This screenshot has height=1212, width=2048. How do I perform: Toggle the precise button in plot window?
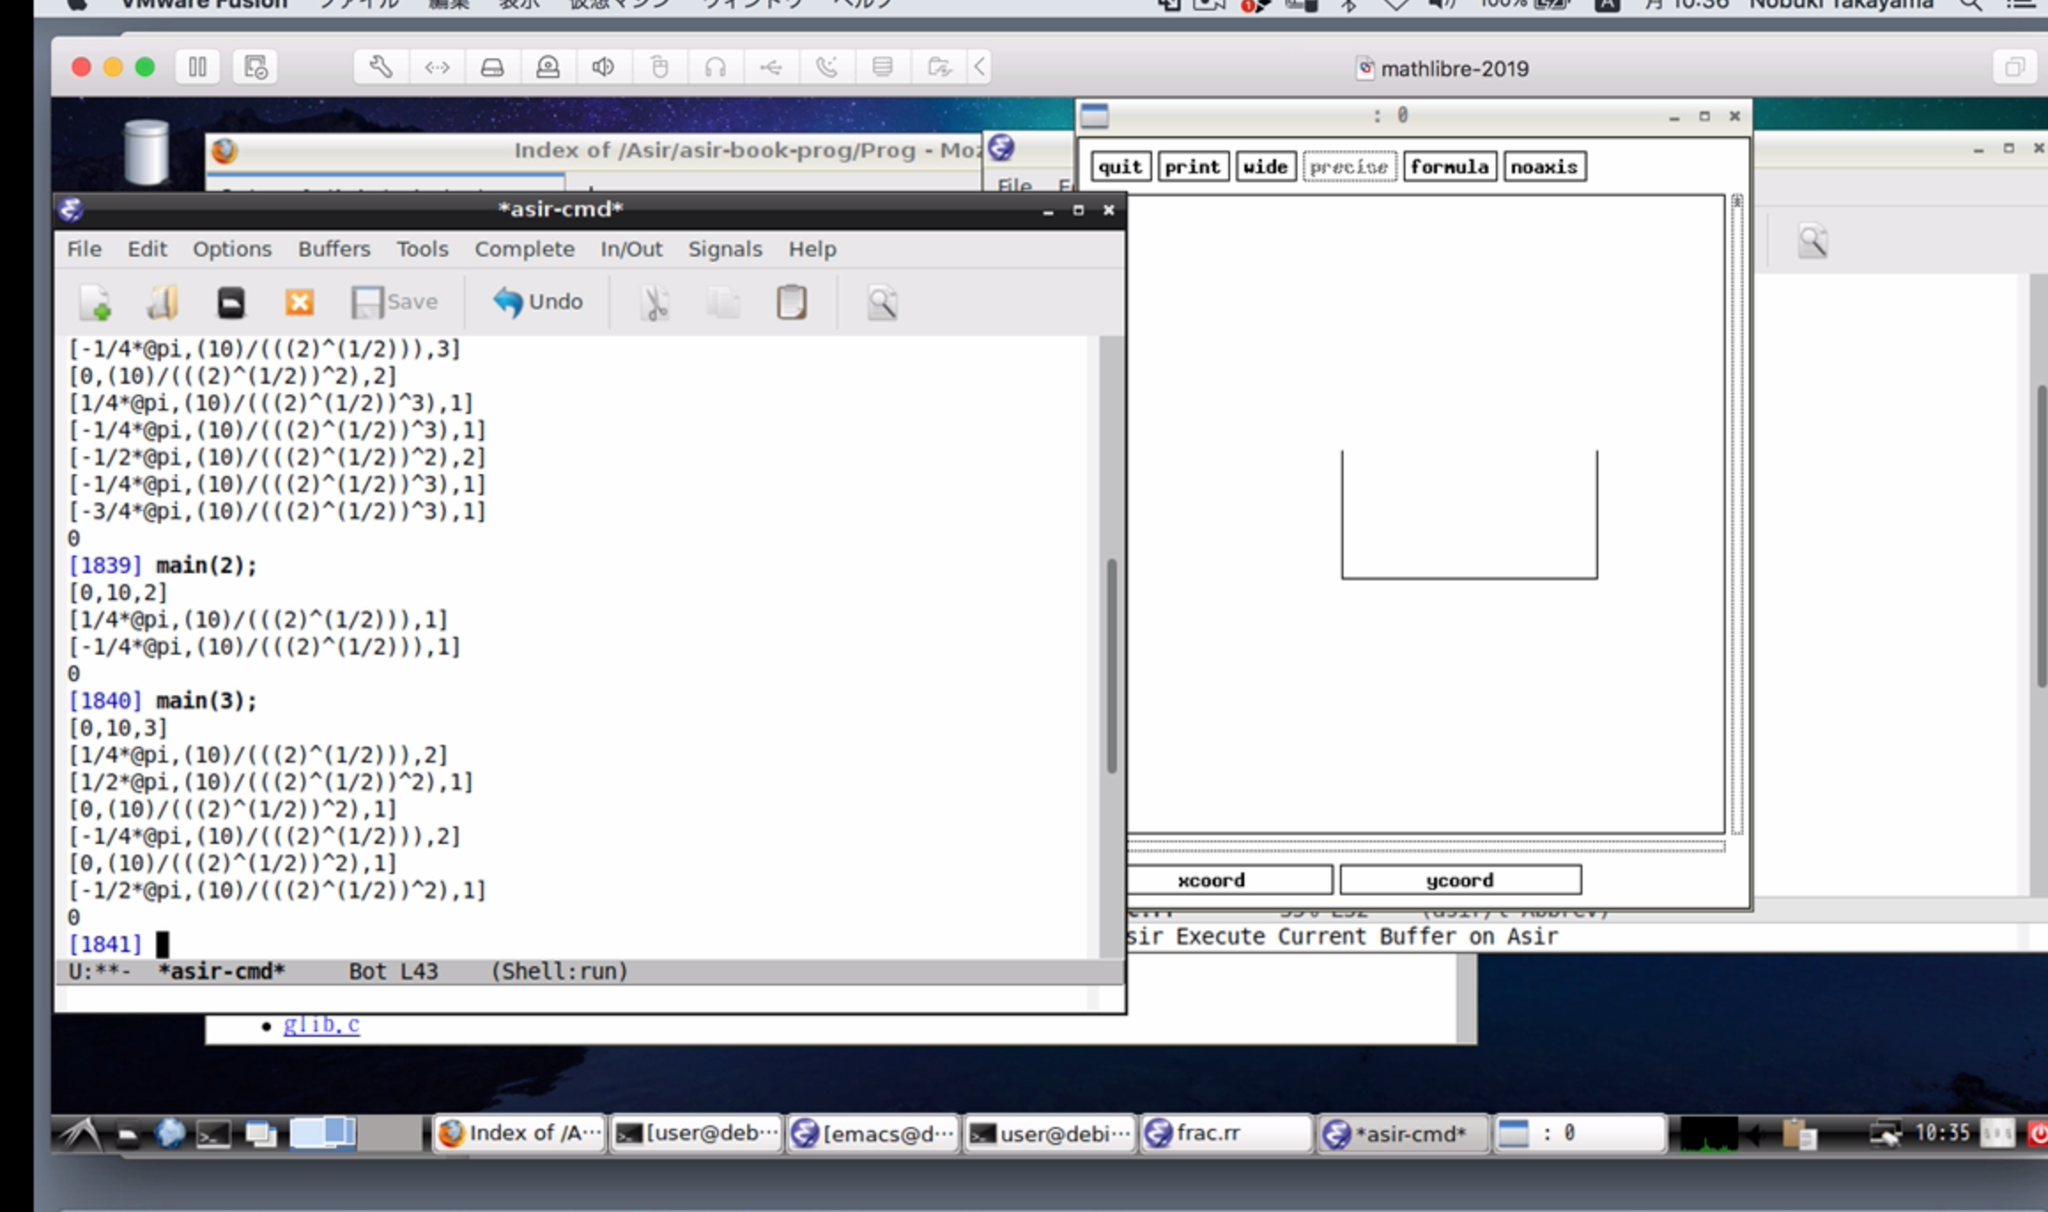[1350, 166]
